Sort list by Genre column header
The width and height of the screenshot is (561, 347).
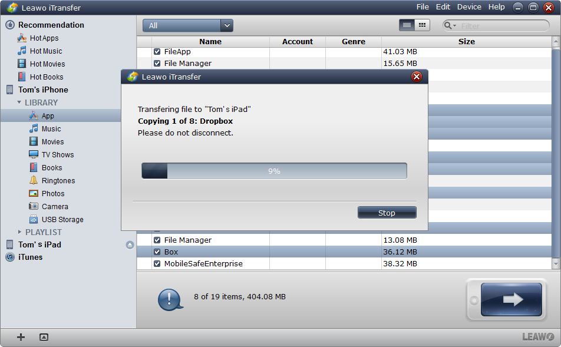[354, 41]
